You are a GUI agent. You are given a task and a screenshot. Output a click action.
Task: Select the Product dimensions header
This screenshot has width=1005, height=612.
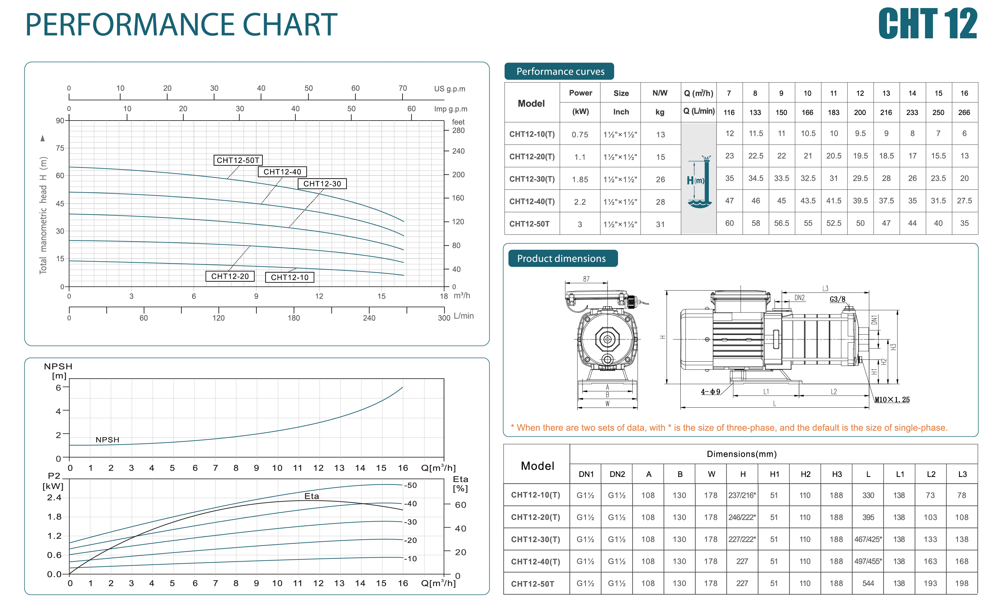click(563, 258)
